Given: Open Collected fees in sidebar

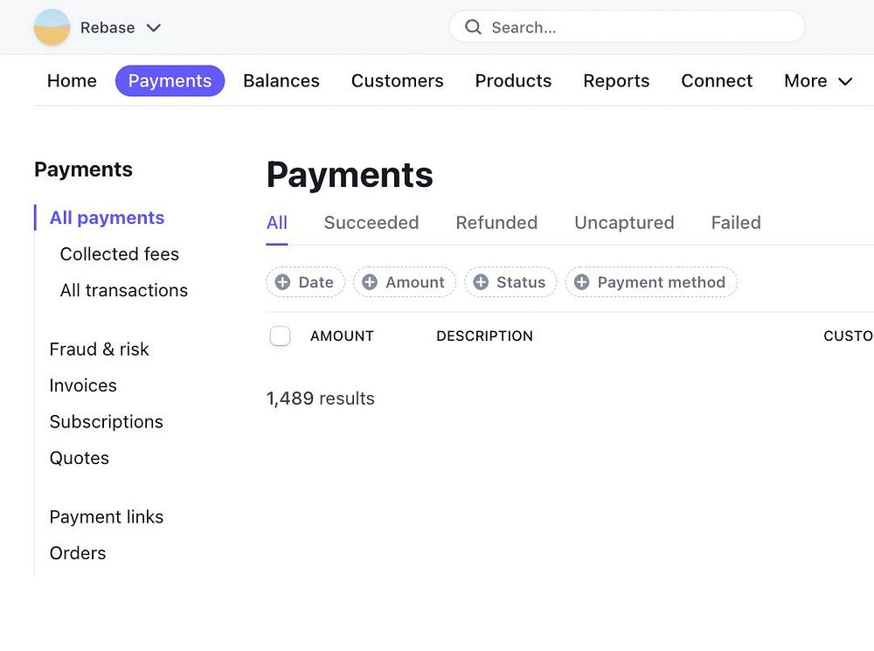Looking at the screenshot, I should click(x=120, y=254).
